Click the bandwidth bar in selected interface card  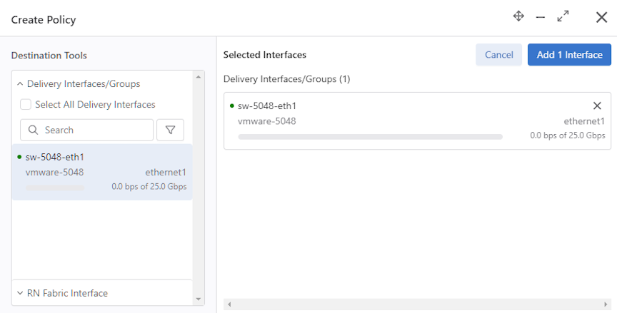point(371,137)
